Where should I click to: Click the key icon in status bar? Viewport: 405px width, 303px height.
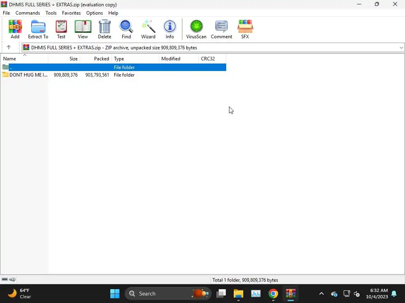(x=12, y=280)
